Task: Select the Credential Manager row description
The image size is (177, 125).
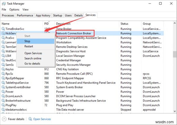Action: [68, 60]
